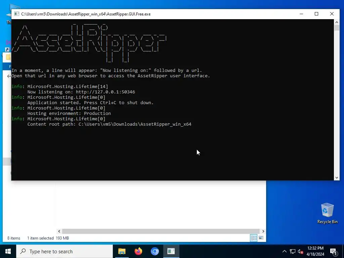Open the console window system menu icon

(17, 14)
